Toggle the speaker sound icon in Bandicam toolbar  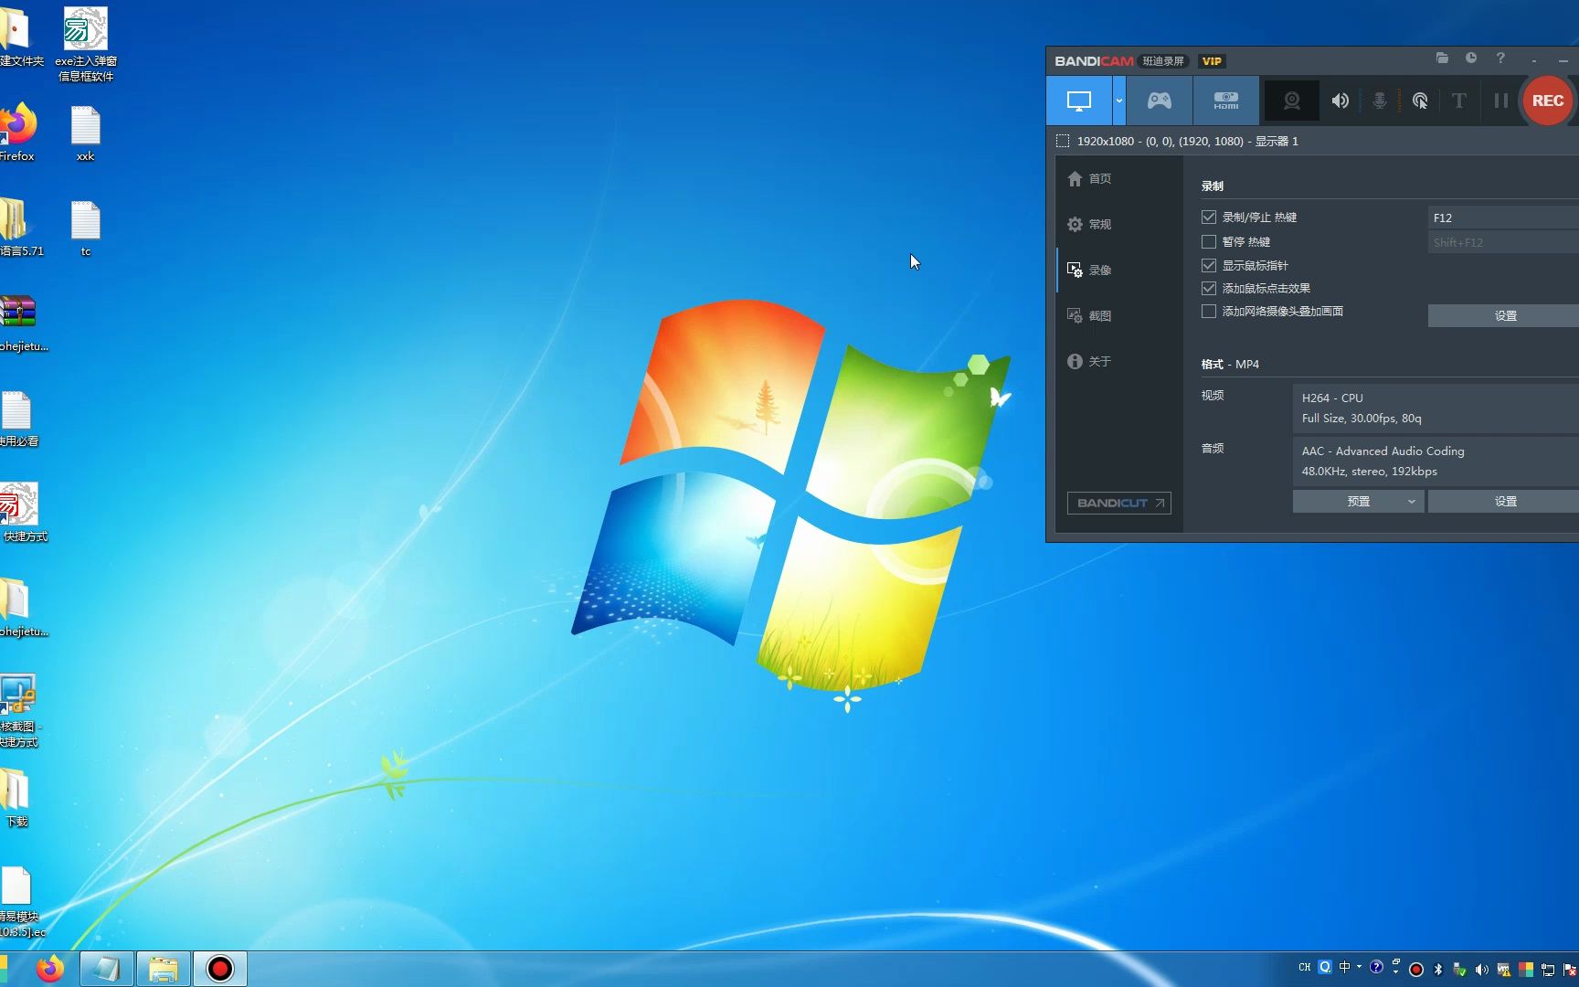point(1340,101)
